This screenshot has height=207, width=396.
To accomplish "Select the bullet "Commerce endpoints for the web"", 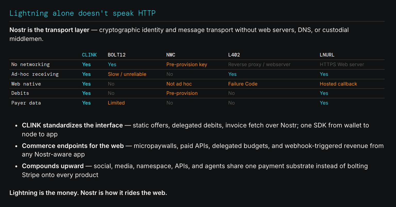I will (x=73, y=146).
